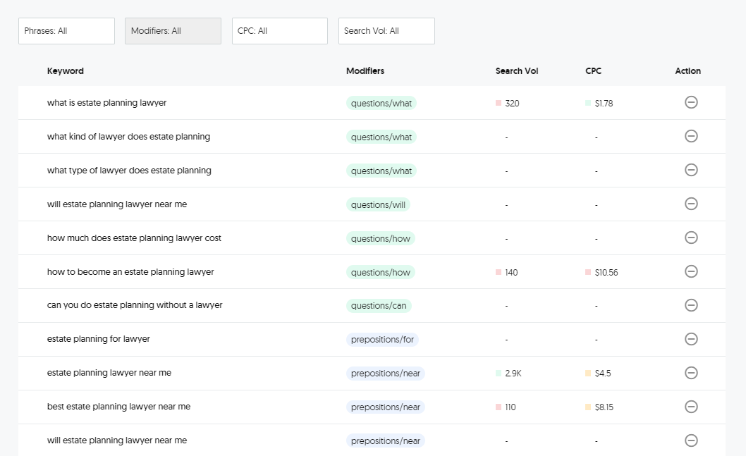This screenshot has width=746, height=456.
Task: Sort by the CPC column header
Action: click(593, 71)
